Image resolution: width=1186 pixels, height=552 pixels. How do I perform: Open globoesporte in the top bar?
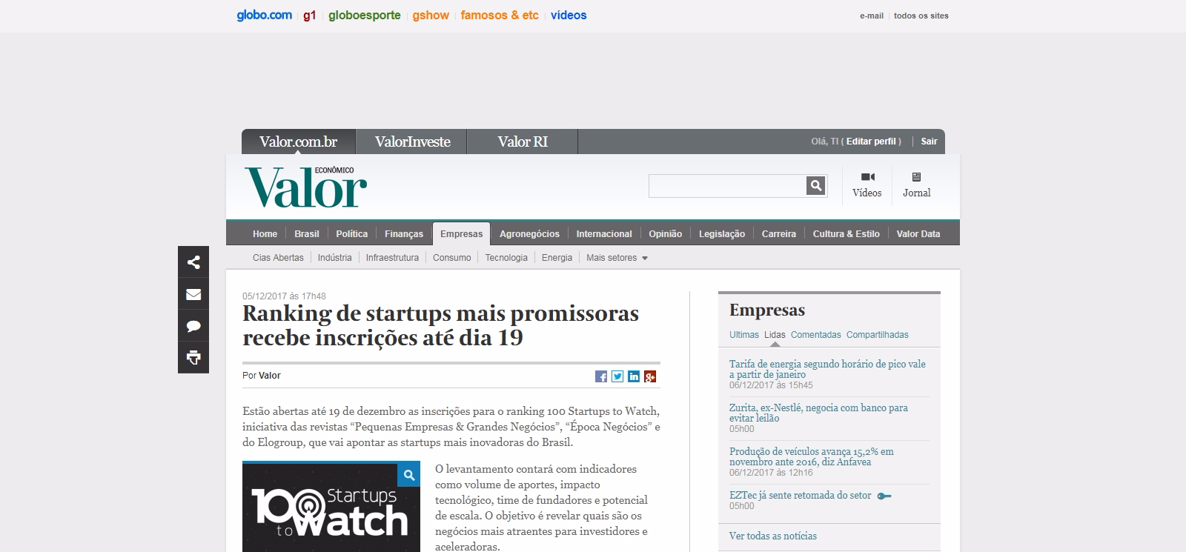[365, 15]
